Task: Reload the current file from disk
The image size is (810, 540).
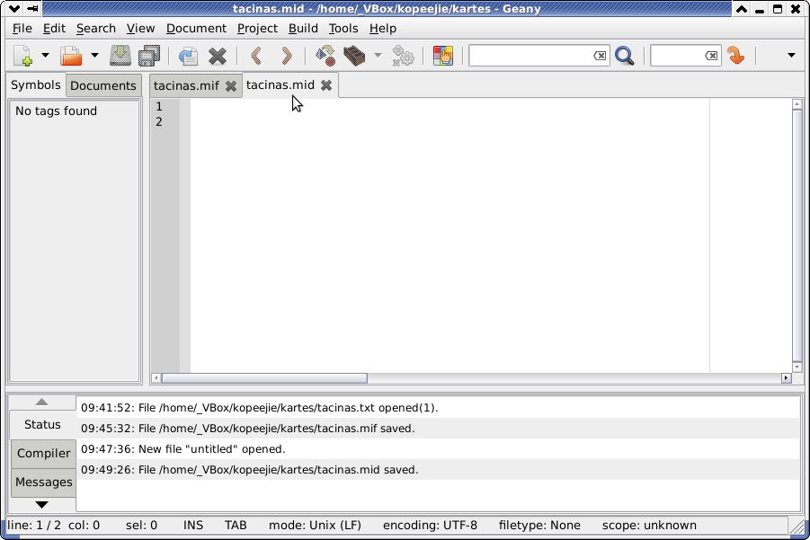Action: [189, 56]
